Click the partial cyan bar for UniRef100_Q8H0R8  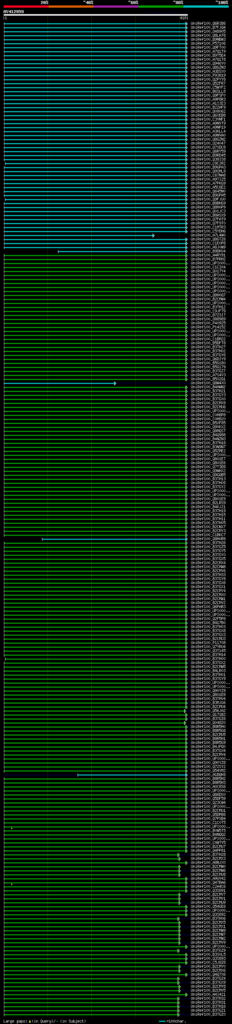115,539
